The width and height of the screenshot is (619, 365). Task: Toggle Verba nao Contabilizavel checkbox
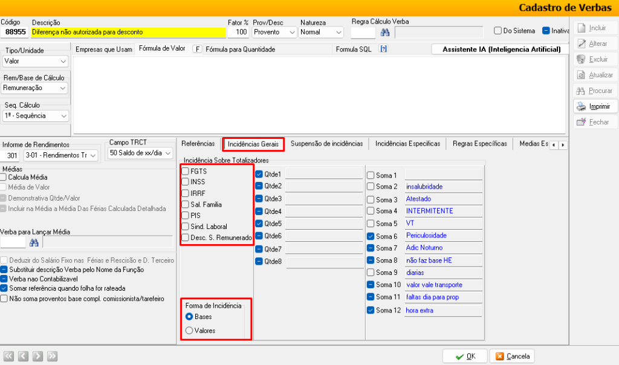click(4, 279)
